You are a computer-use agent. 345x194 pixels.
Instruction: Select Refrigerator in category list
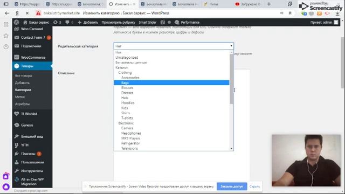[171, 143]
